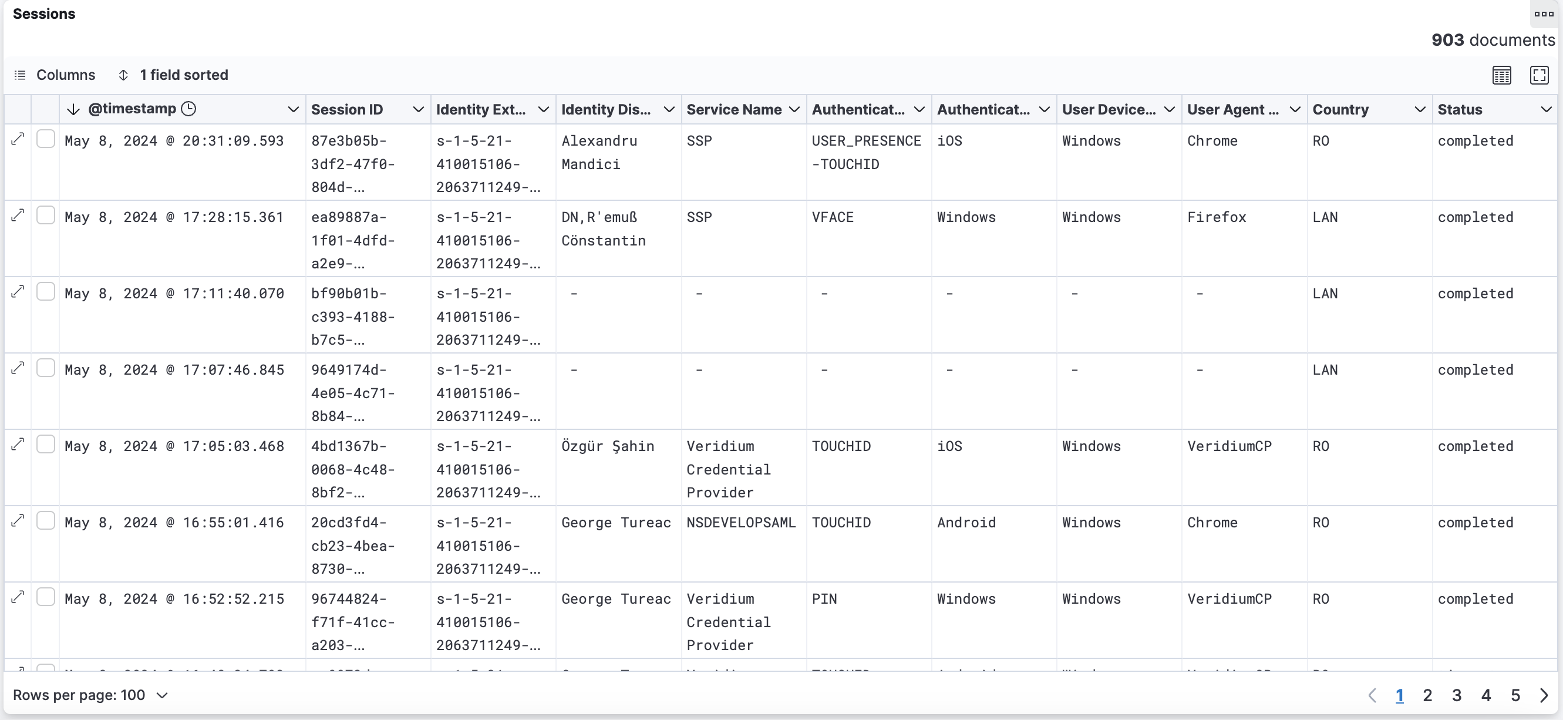Screen dimensions: 1563x720
Task: Open the Columns selector
Action: [55, 75]
